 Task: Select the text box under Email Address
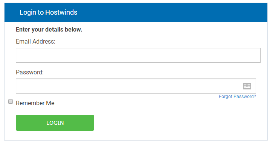(138, 55)
